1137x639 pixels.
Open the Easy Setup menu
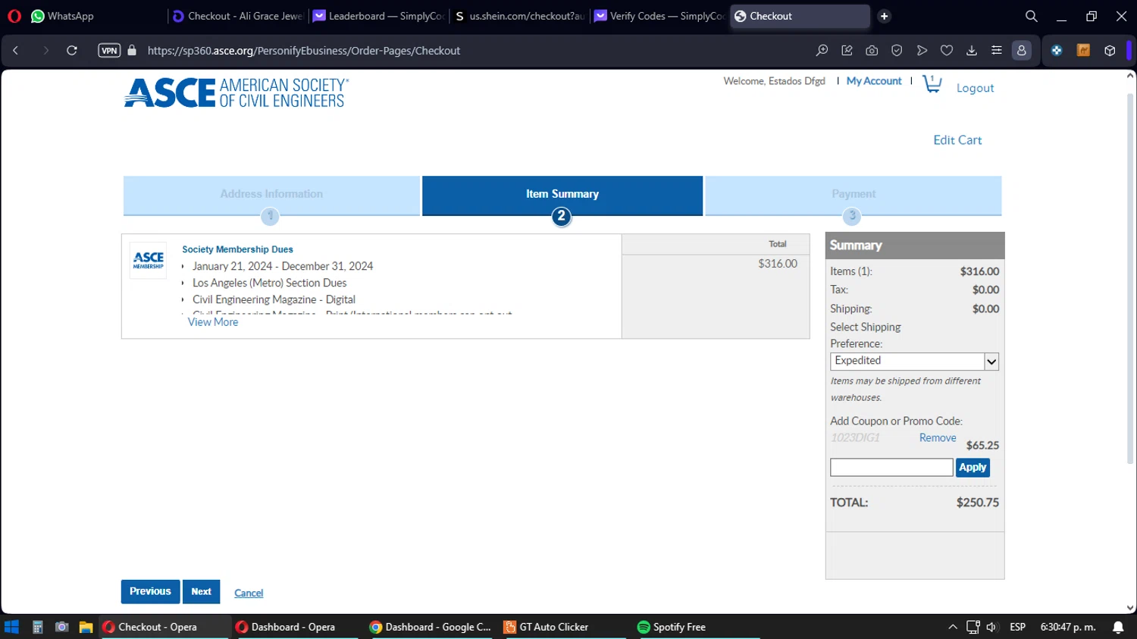(x=997, y=51)
